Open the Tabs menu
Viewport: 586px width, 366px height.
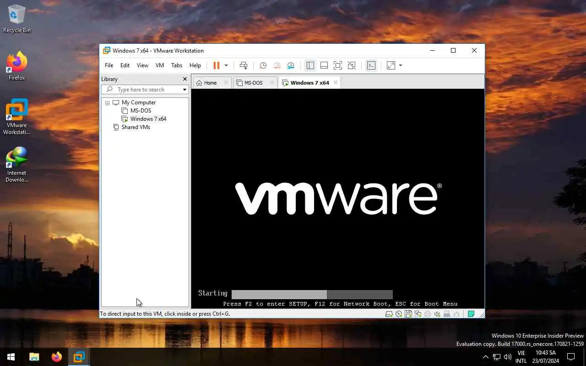[x=177, y=65]
